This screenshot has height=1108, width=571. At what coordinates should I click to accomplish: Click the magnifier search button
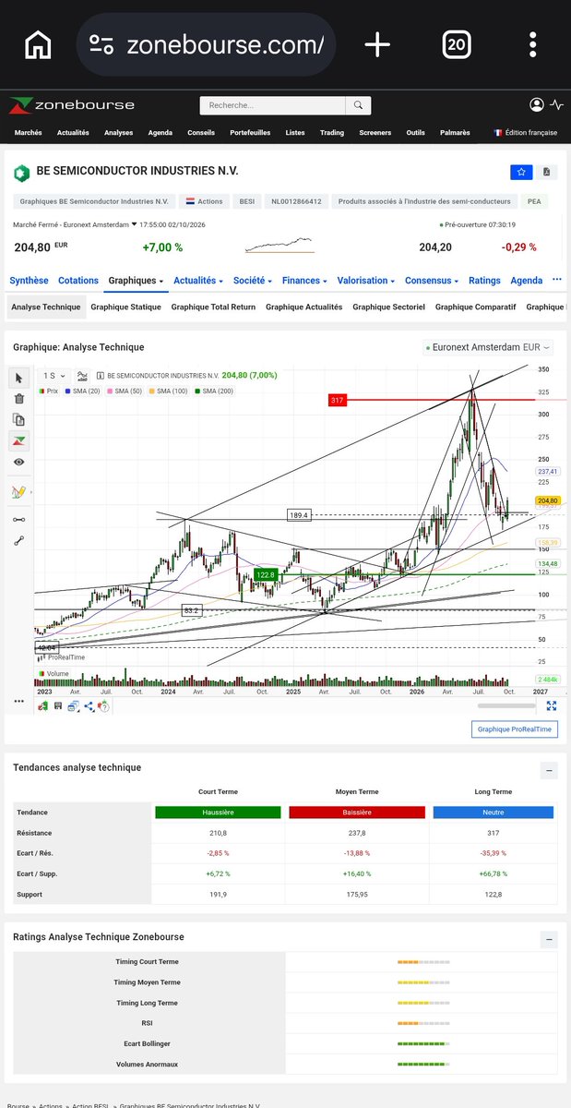359,105
